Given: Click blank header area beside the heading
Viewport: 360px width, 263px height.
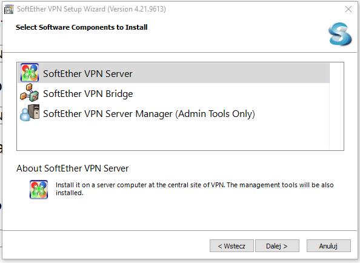Looking at the screenshot, I should point(236,35).
